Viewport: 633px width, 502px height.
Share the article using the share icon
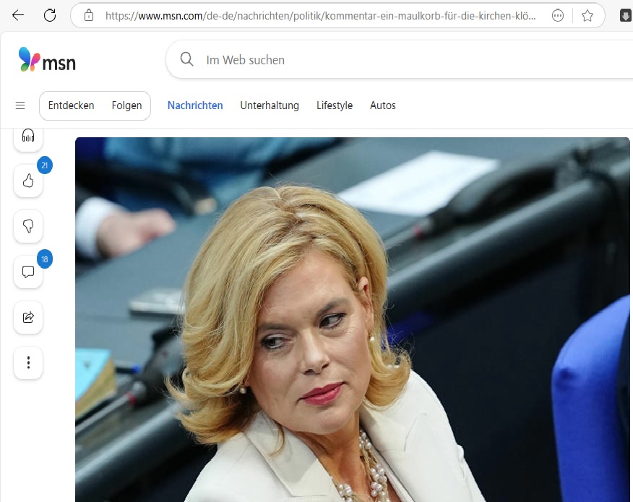(x=28, y=317)
